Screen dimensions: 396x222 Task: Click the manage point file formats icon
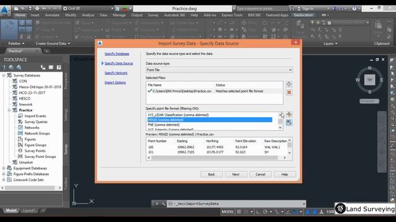(x=289, y=115)
